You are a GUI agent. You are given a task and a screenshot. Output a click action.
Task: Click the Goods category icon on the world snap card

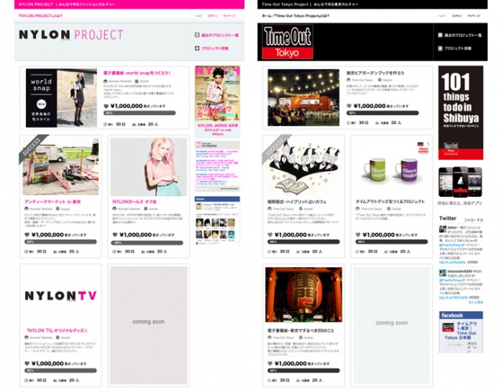pos(137,82)
